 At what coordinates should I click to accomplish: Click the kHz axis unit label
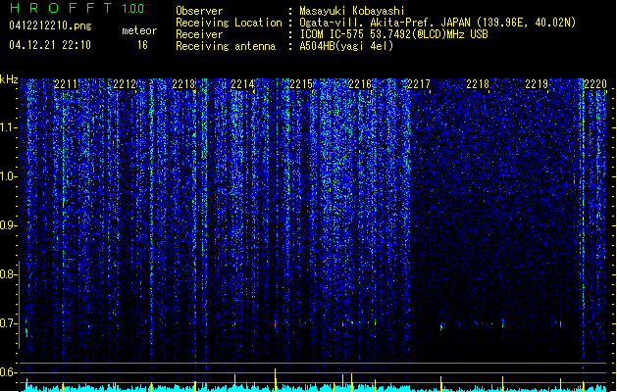9,79
